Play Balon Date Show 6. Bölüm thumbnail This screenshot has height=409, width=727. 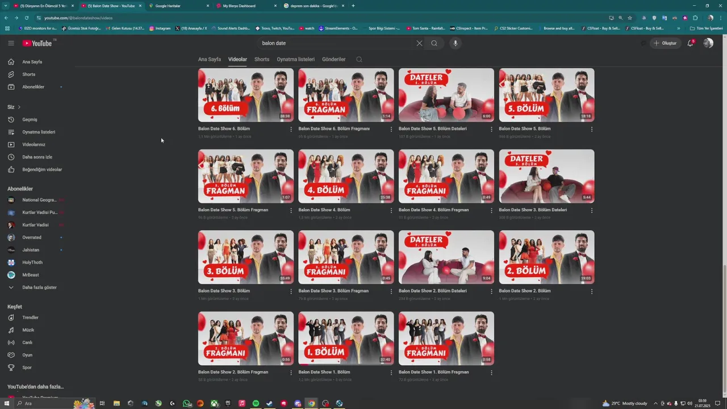(246, 95)
